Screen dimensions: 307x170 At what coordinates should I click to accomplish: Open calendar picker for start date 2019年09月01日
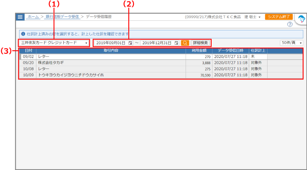(x=130, y=43)
